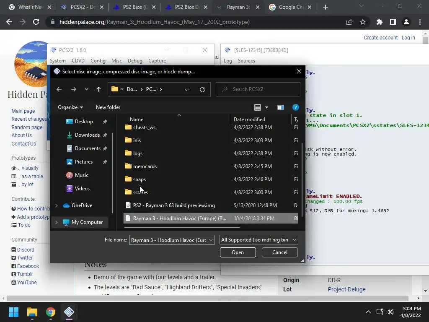Select the memcards folder
Viewport: 429px width, 322px height.
coord(145,166)
